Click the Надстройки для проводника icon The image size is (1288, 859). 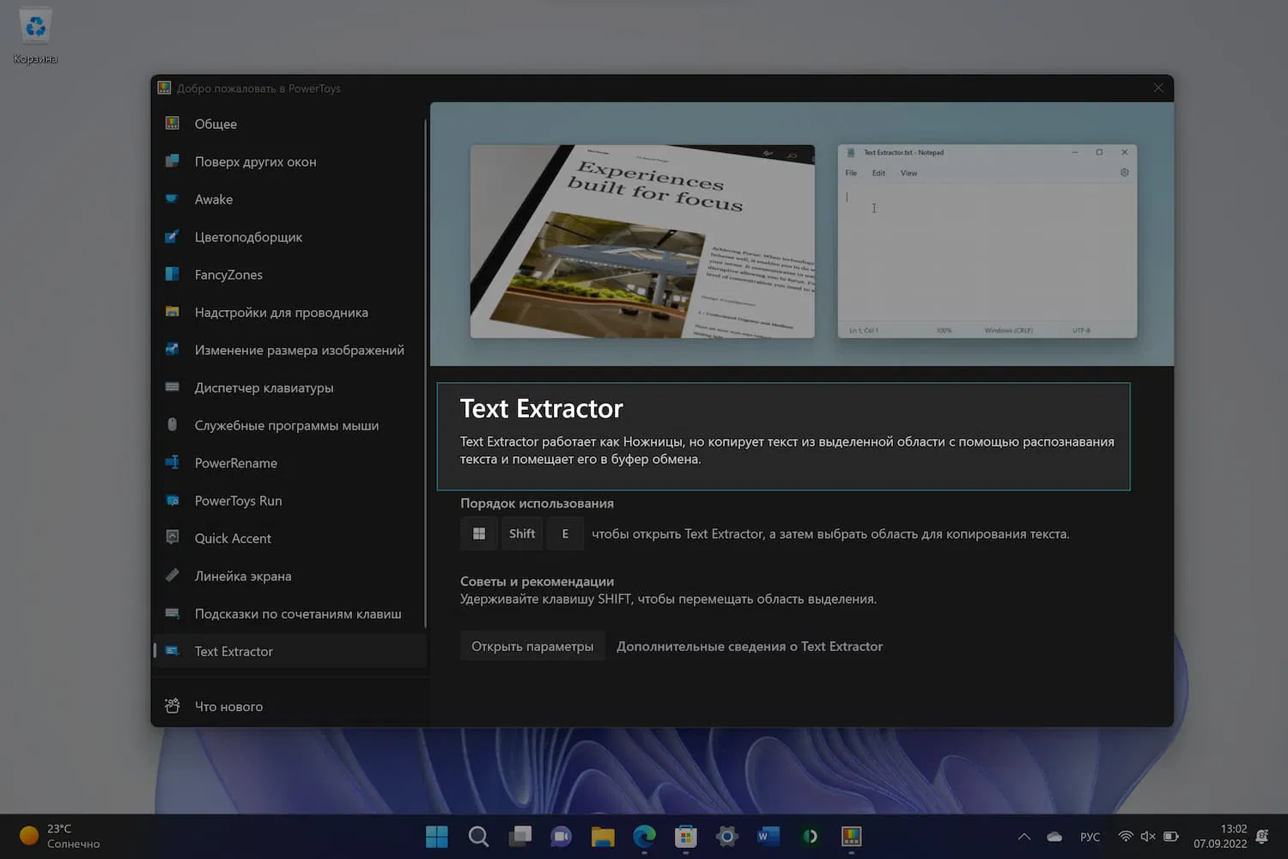pyautogui.click(x=172, y=313)
